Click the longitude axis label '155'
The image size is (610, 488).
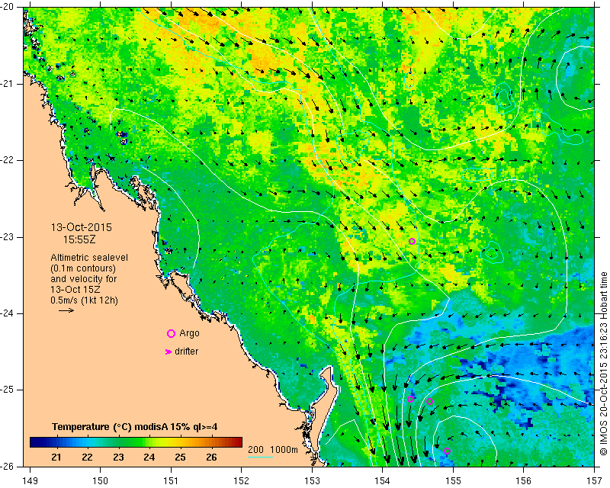453,481
